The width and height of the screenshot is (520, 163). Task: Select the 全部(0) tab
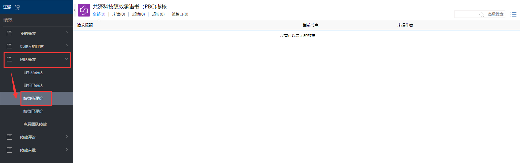click(x=99, y=14)
